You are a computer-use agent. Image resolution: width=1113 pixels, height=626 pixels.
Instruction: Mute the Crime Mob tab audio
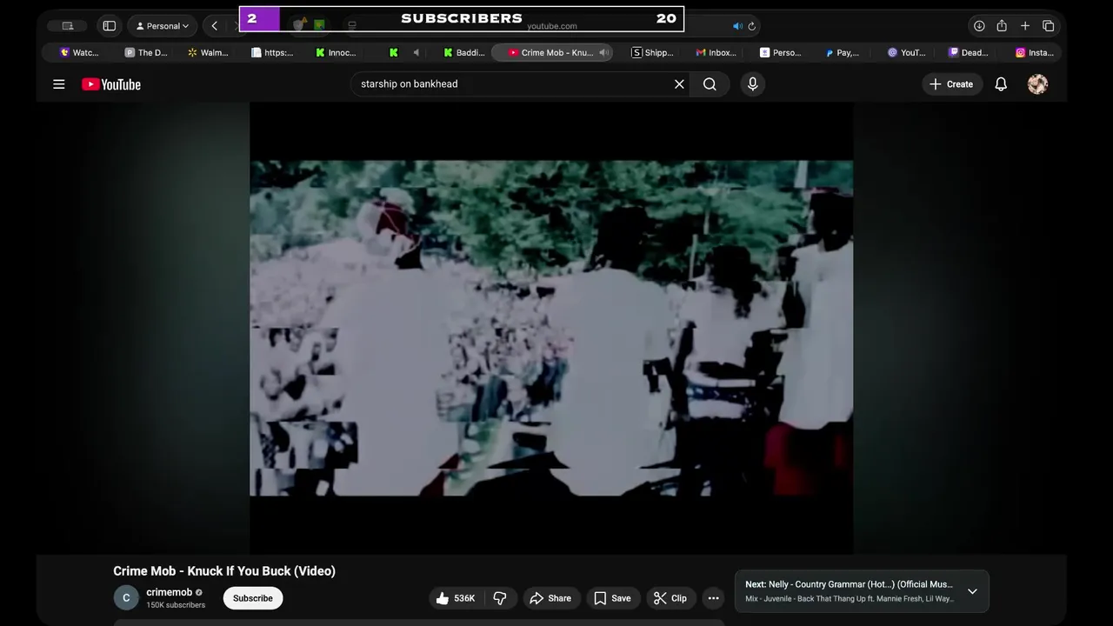603,53
